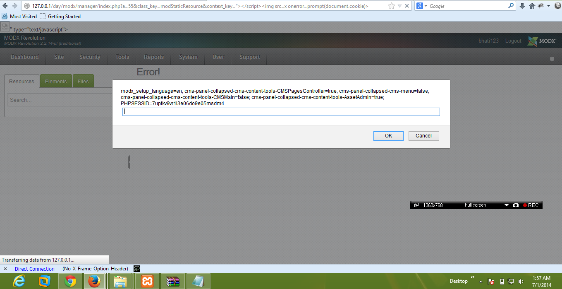Click the Action Center flag icon
The width and height of the screenshot is (562, 289).
(x=491, y=282)
